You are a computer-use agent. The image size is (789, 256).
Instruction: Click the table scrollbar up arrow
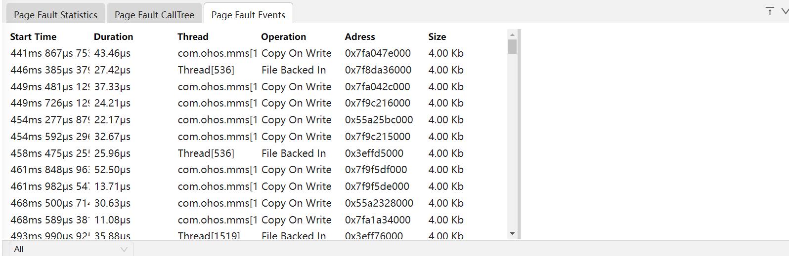point(512,35)
